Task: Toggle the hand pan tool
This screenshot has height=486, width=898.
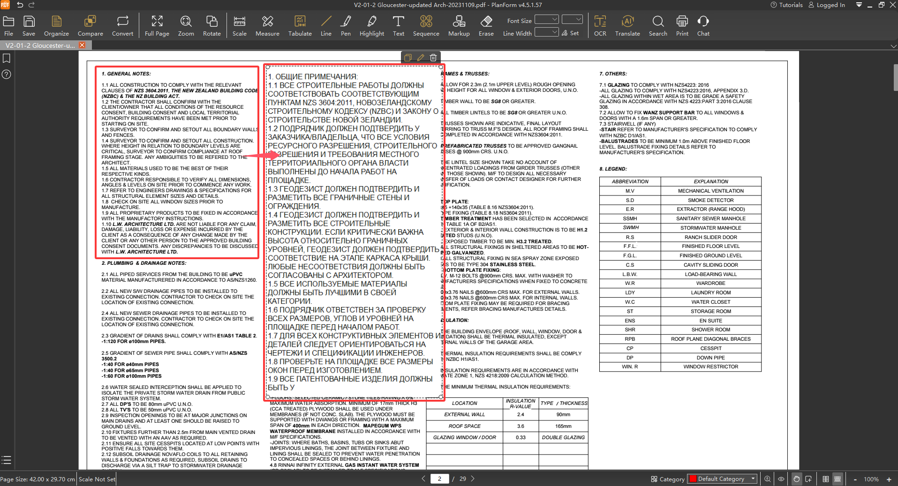Action: 796,479
